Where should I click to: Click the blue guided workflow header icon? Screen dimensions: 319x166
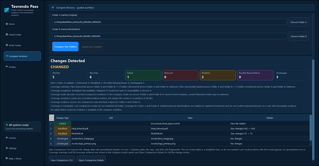point(53,7)
